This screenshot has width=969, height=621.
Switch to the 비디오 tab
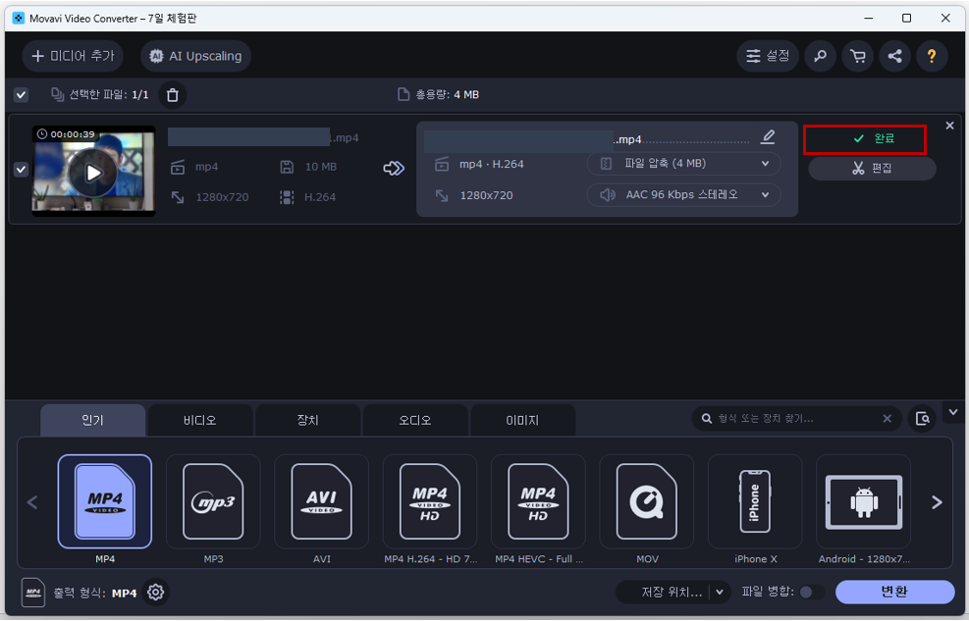pyautogui.click(x=200, y=421)
